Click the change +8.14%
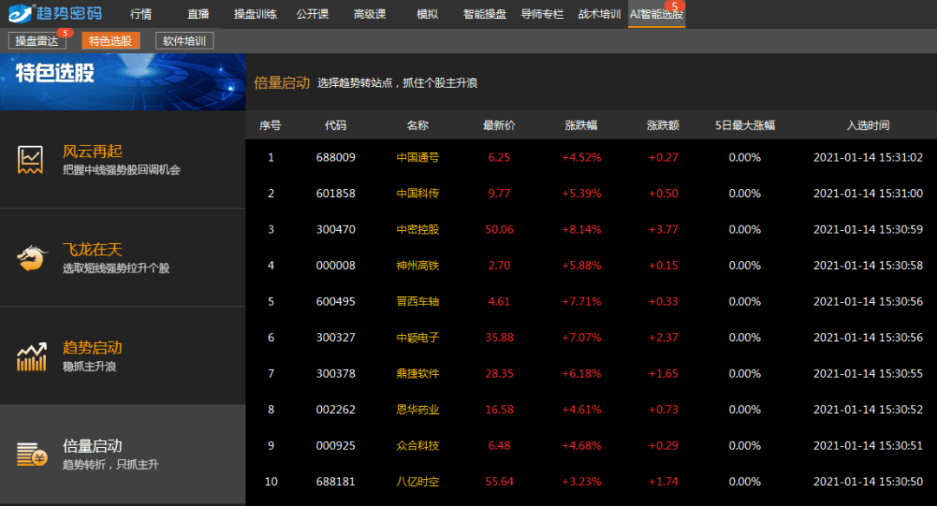The image size is (937, 506). pos(581,229)
